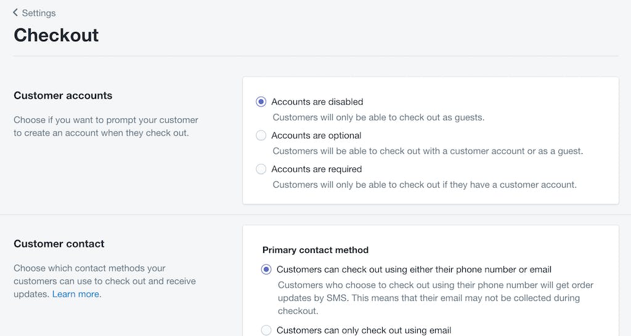The width and height of the screenshot is (631, 336).
Task: Select checkout using phone number or email
Action: click(266, 270)
